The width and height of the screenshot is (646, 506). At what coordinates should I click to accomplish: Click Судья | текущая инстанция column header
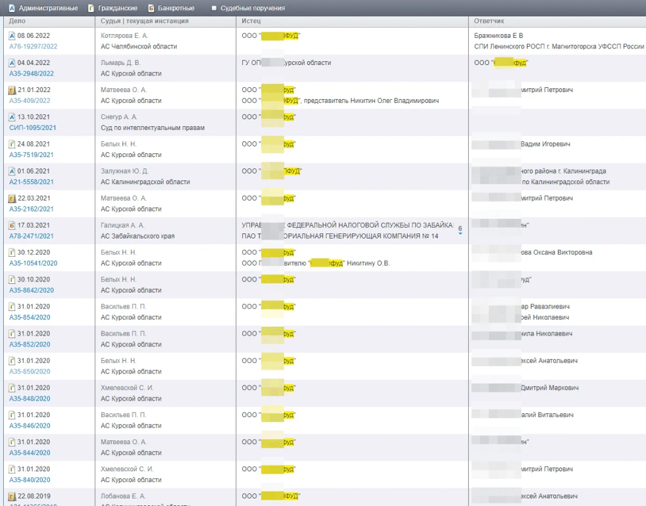(x=144, y=21)
